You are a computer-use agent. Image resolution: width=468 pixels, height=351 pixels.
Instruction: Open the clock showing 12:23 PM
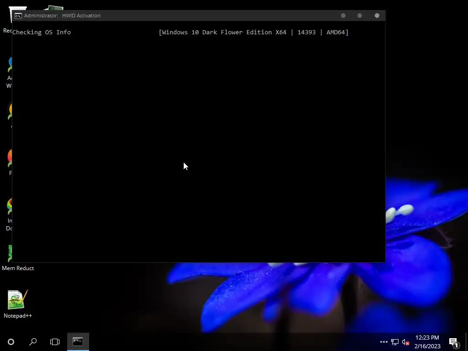[x=427, y=342]
